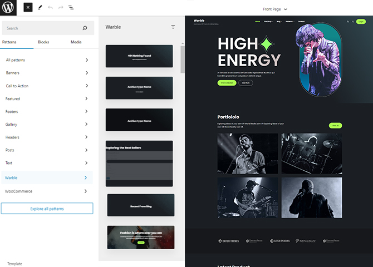Click the WordPress logo button
373x267 pixels.
click(x=9, y=8)
